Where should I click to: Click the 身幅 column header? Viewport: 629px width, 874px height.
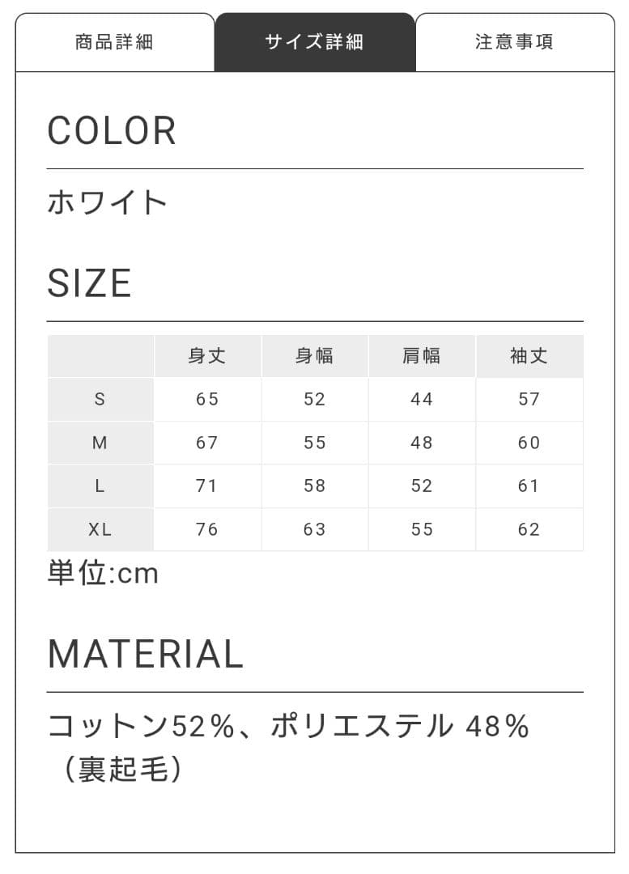pos(314,356)
